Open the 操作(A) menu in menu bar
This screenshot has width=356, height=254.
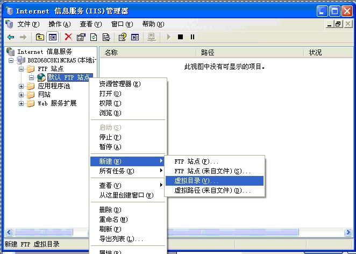(59, 24)
